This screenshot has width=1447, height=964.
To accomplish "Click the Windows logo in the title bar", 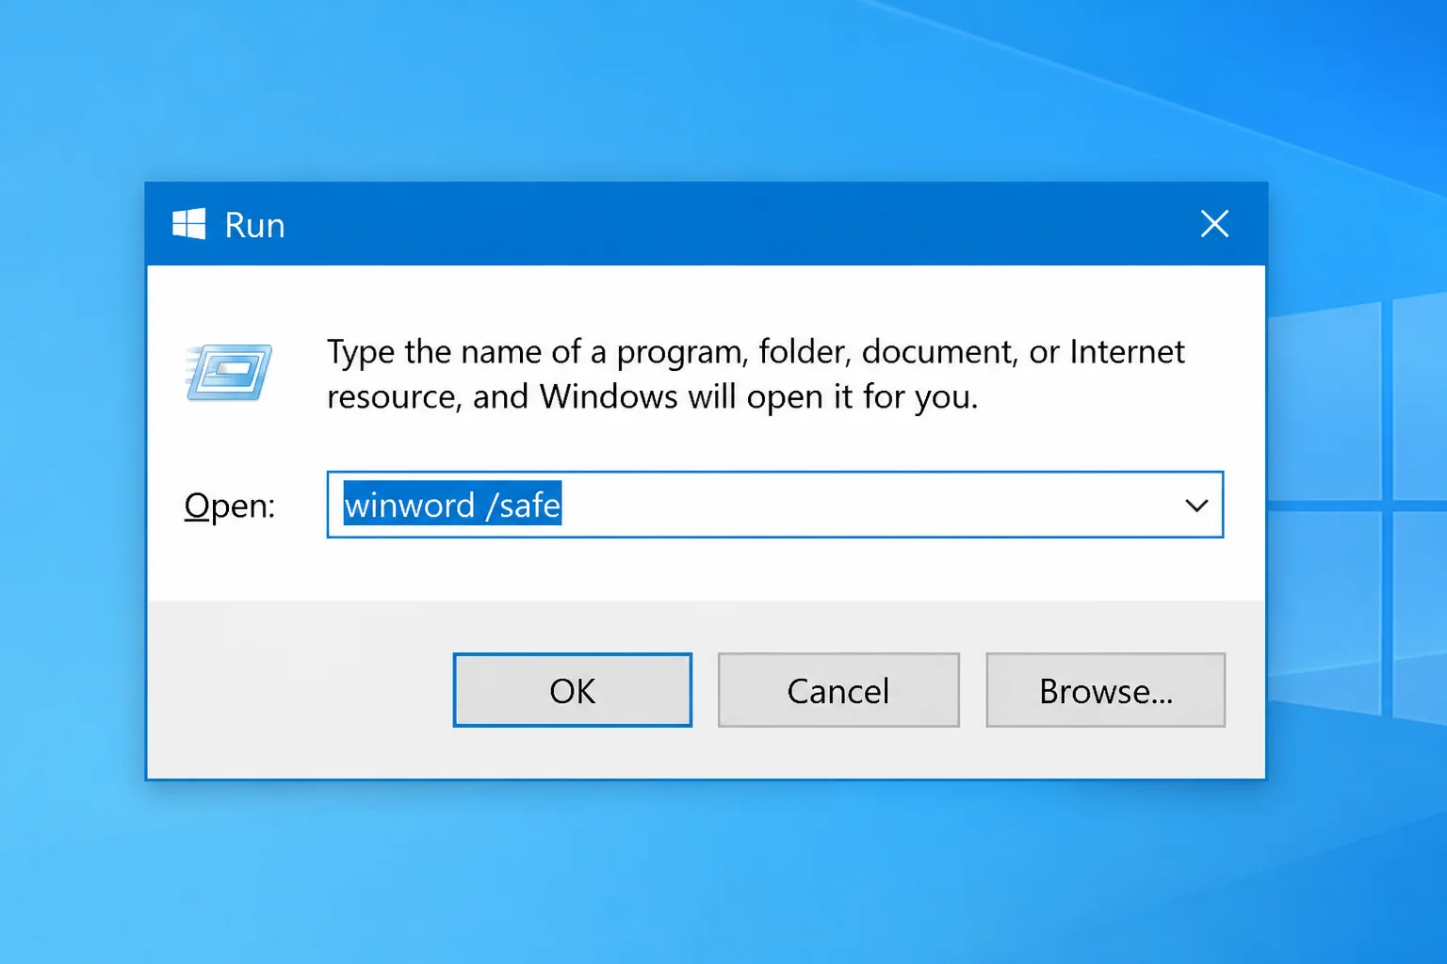I will (188, 224).
